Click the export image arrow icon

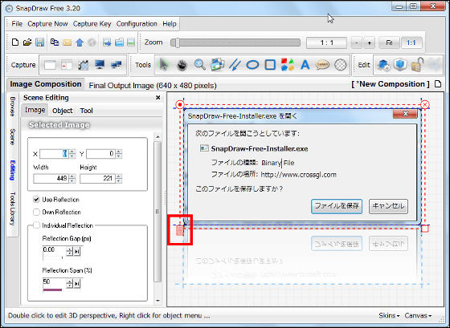tap(107, 43)
